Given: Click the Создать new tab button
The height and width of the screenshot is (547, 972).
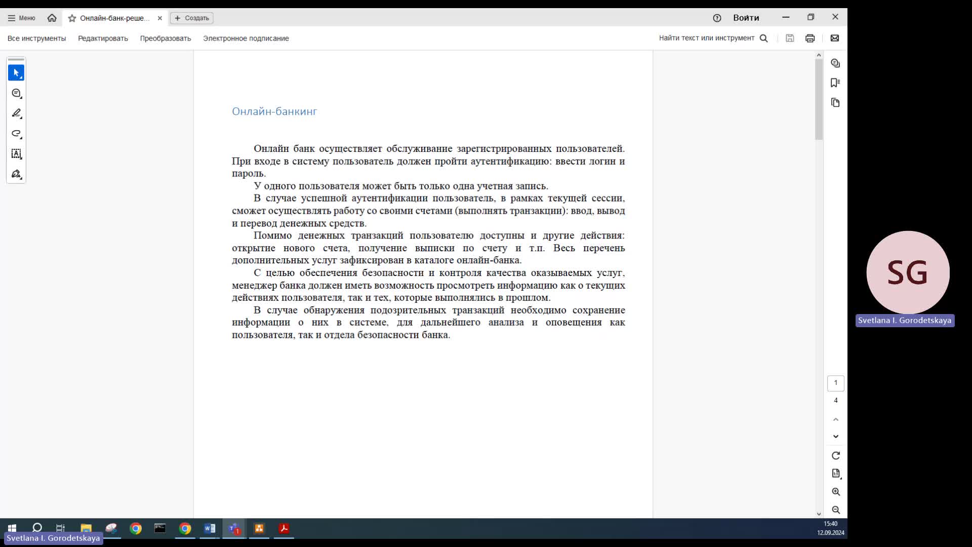Looking at the screenshot, I should (x=192, y=18).
